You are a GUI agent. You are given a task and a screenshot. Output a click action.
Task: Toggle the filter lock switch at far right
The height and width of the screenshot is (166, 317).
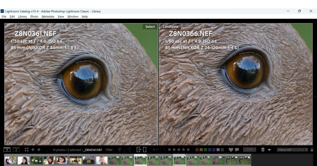tap(312, 150)
